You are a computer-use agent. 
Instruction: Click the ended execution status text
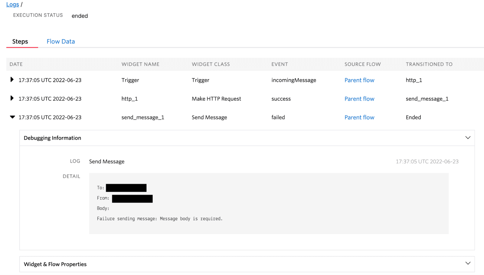click(80, 16)
